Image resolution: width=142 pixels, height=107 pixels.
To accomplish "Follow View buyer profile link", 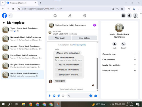I will point(80,45).
